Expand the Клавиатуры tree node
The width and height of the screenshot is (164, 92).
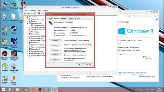point(27,32)
